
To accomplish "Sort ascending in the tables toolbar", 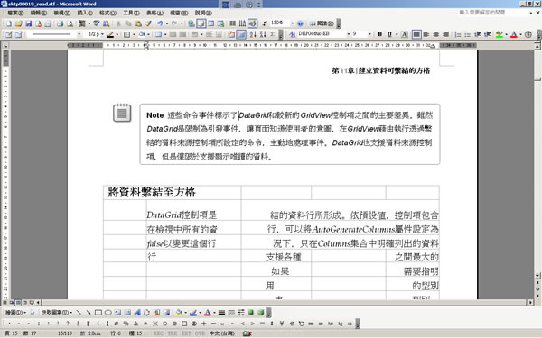I will click(253, 34).
